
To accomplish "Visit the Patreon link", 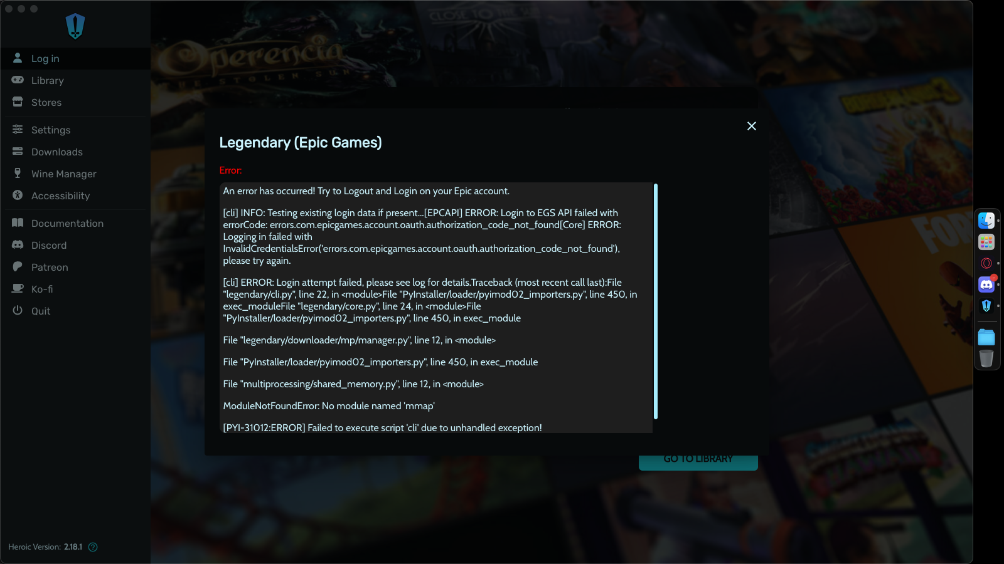I will point(75,267).
